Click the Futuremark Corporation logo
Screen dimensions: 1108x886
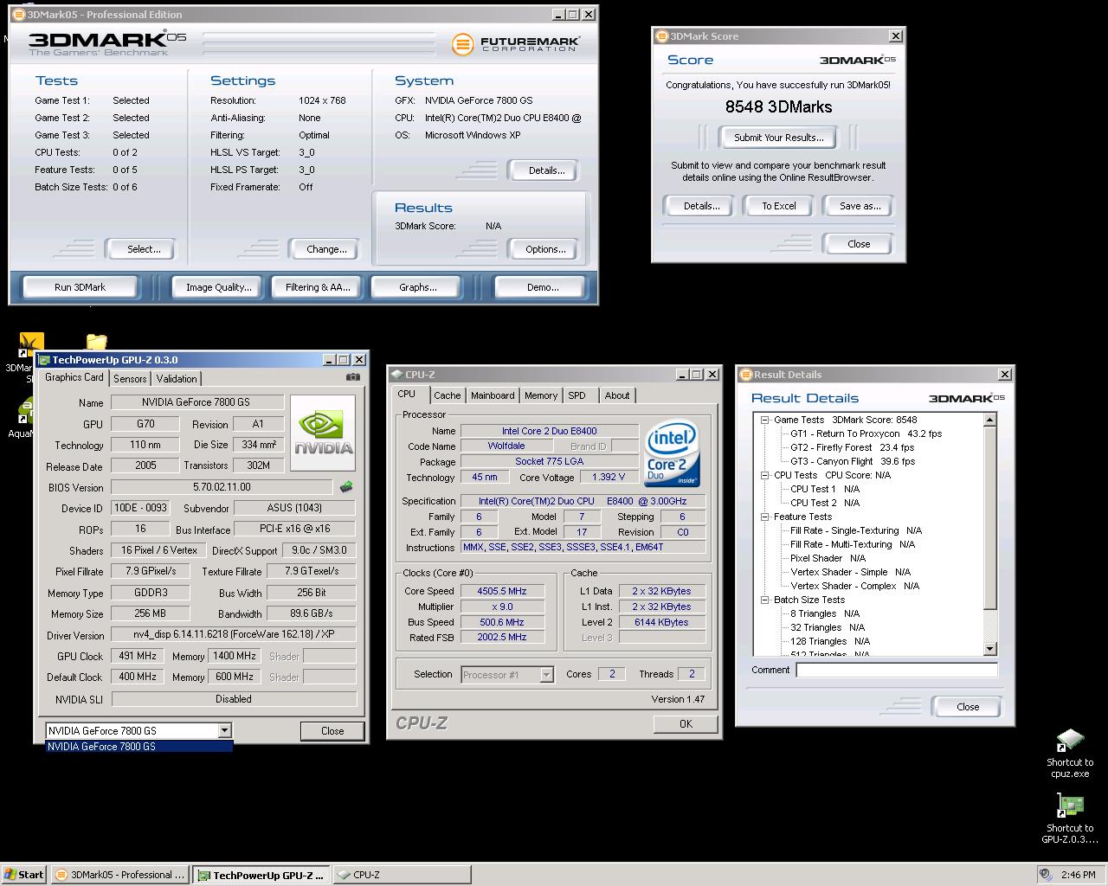coord(516,43)
